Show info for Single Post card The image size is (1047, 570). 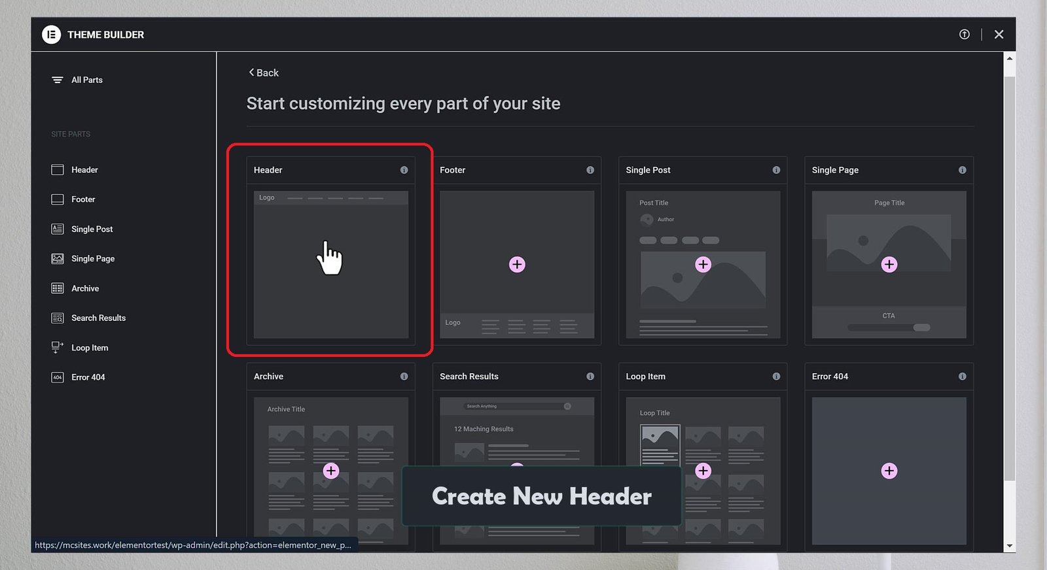click(x=776, y=170)
